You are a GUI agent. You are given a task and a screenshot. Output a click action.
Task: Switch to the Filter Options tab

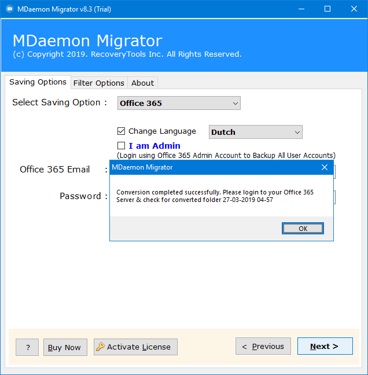click(99, 83)
